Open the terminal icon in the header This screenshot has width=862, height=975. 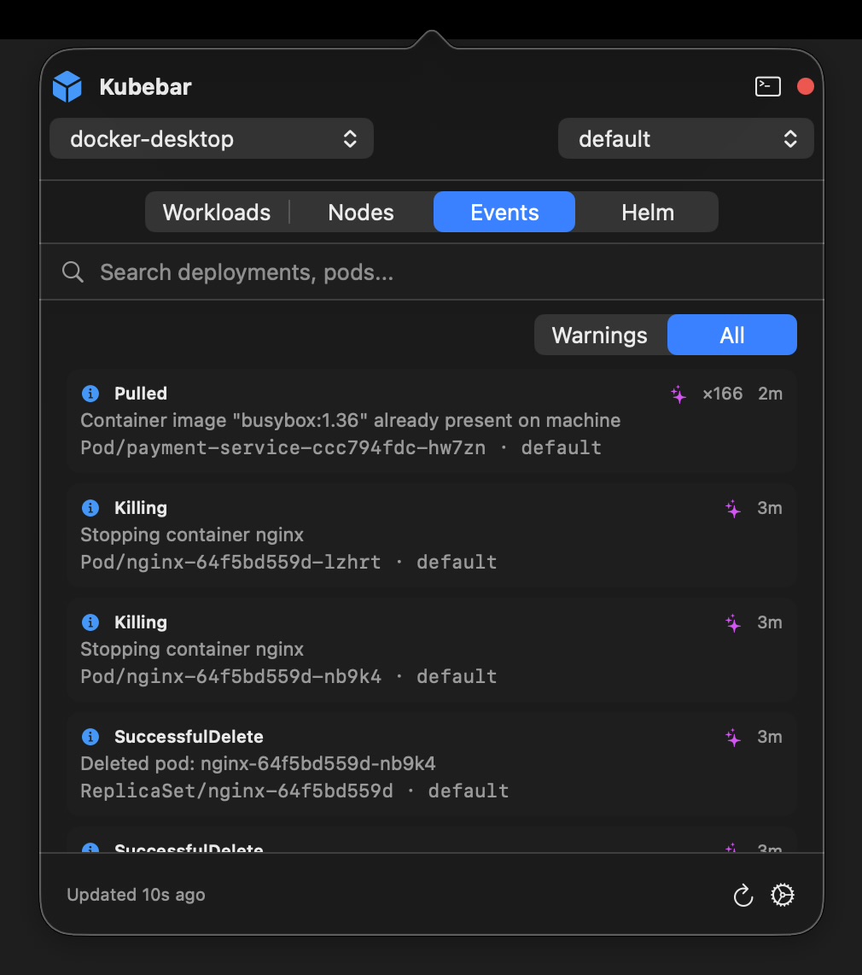tap(767, 86)
